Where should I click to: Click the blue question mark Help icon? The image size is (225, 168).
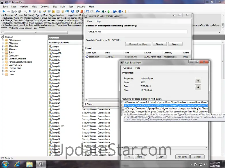pyautogui.click(x=73, y=11)
